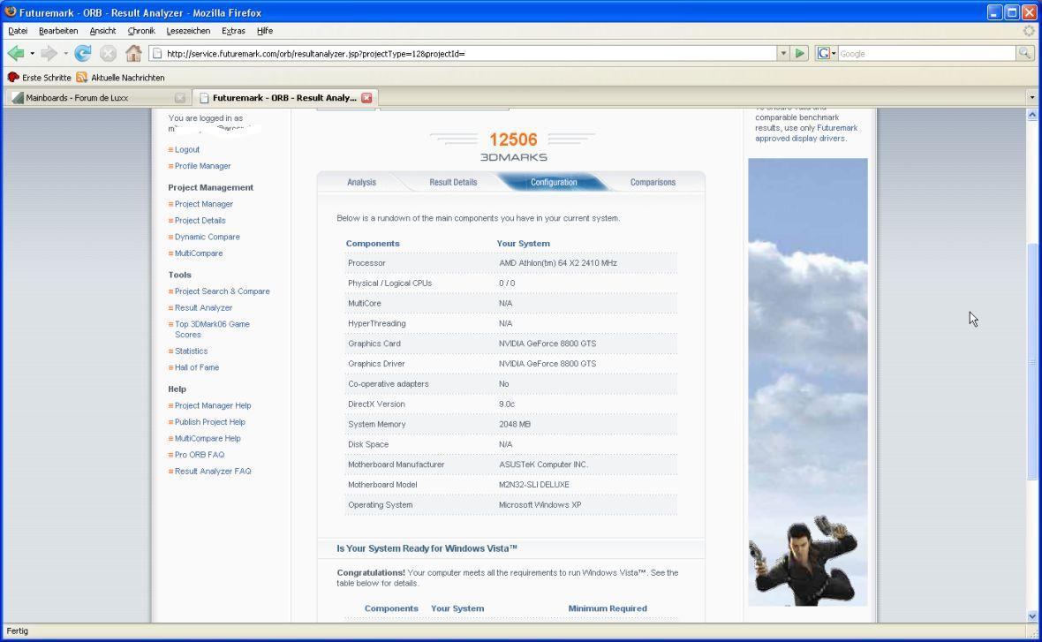
Task: Open the Hilfe menu
Action: (265, 31)
